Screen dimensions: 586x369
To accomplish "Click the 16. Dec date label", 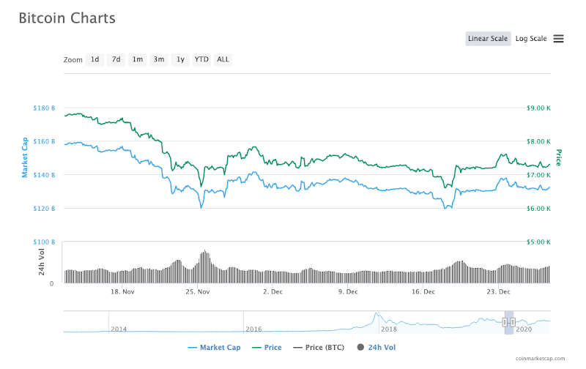I will click(x=423, y=291).
